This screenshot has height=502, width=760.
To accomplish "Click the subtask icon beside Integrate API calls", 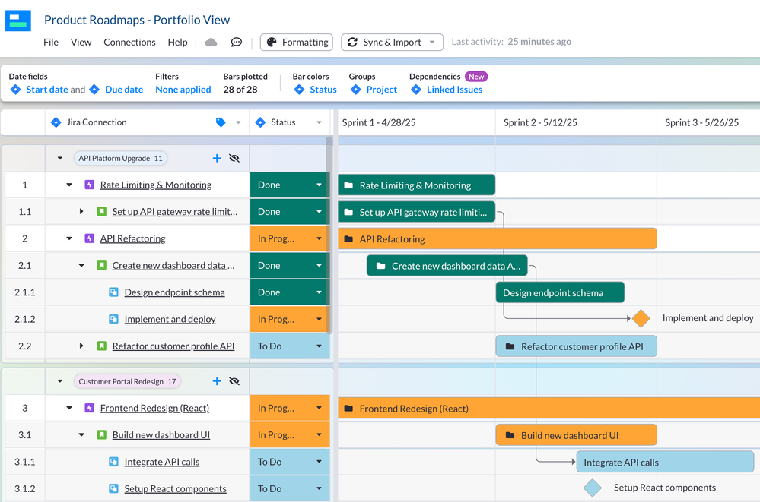I will click(113, 462).
